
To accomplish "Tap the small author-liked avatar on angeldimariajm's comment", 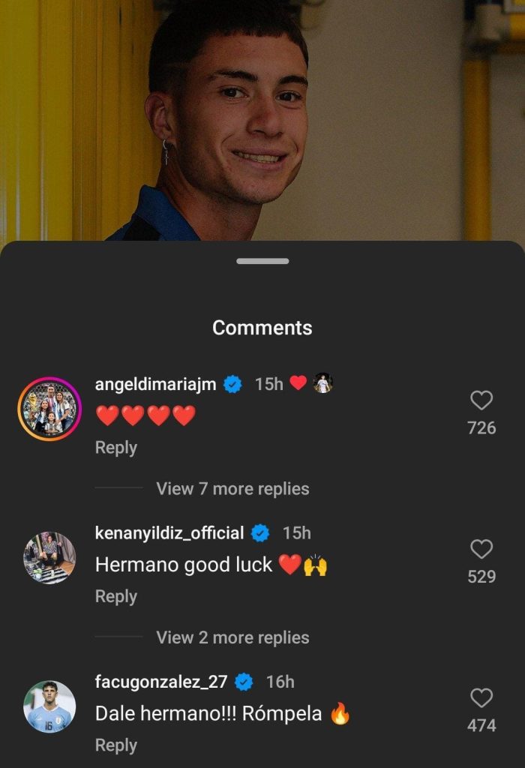I will pyautogui.click(x=322, y=383).
